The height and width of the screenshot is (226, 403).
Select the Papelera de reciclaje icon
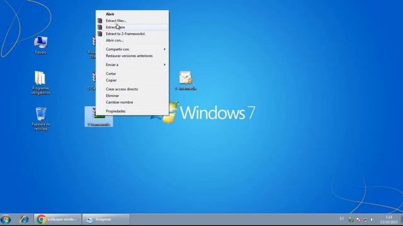[40, 119]
